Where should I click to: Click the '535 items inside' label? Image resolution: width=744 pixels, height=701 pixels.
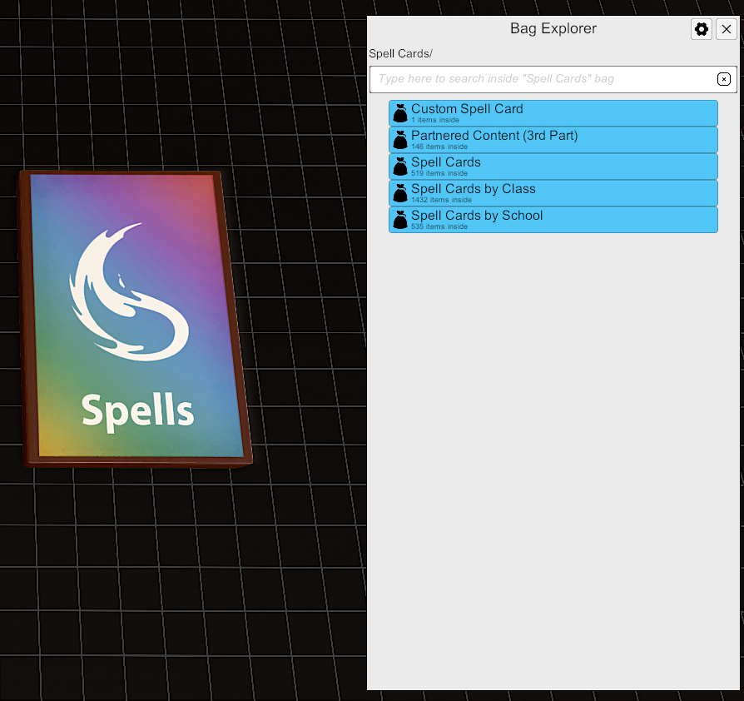[439, 226]
